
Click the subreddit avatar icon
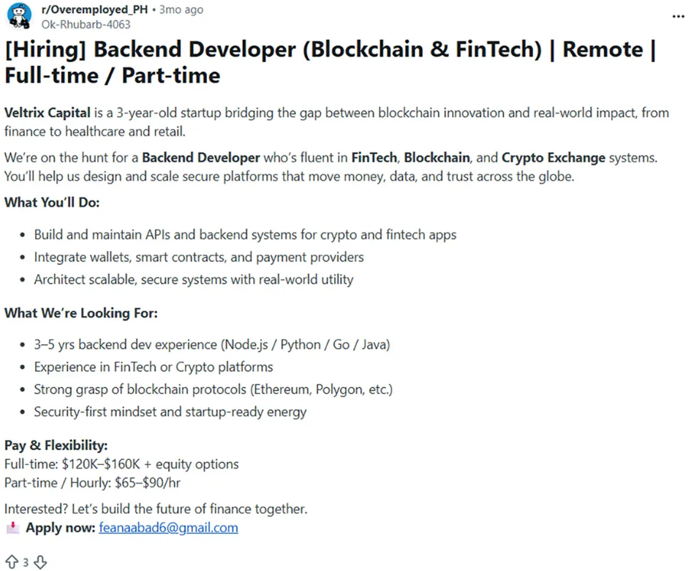pos(19,16)
